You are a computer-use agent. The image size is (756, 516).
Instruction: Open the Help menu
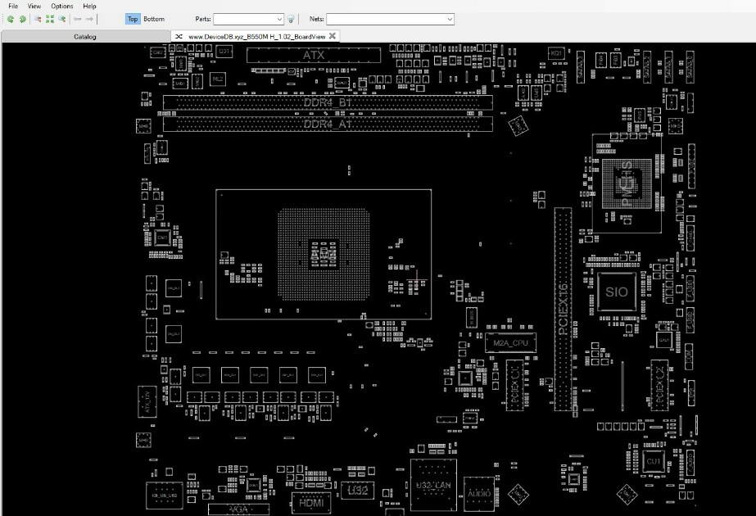89,6
